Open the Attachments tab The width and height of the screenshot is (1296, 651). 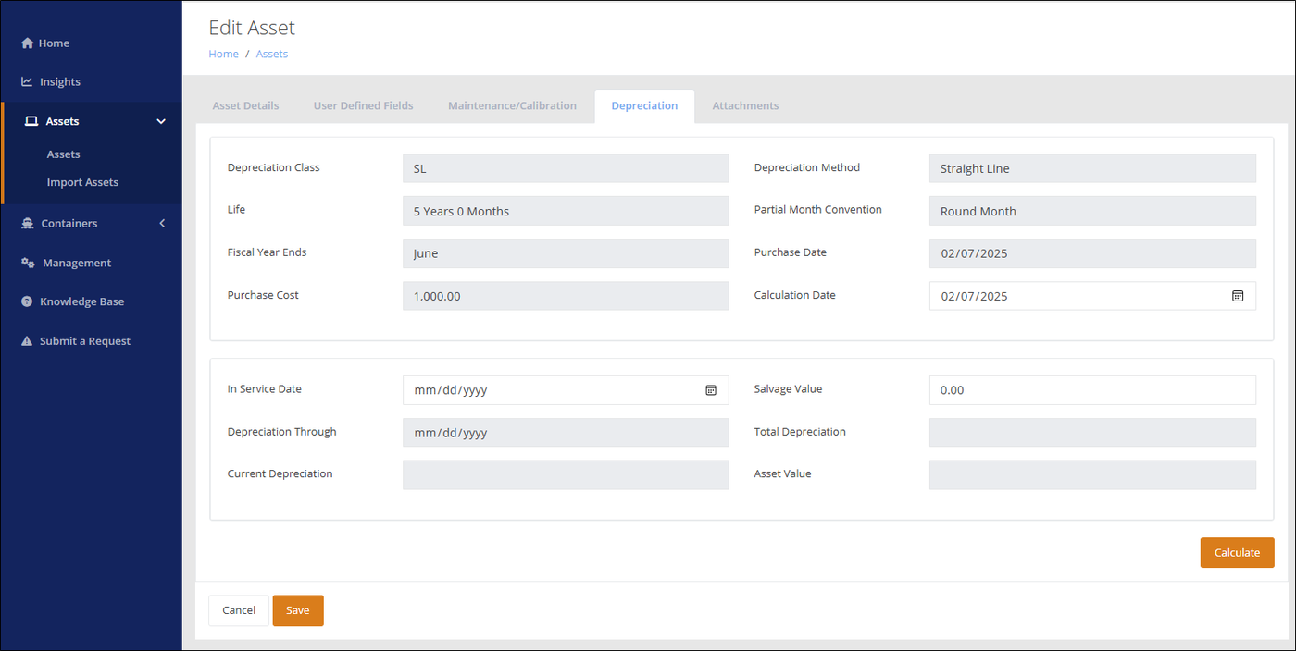(x=745, y=105)
